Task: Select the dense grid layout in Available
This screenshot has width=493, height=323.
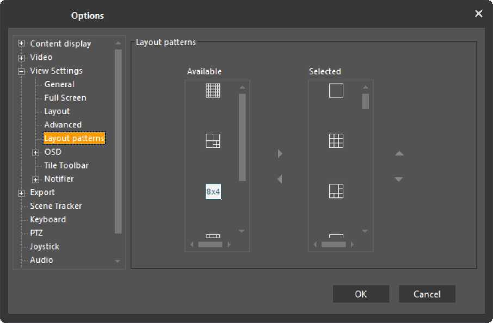Action: click(x=213, y=90)
